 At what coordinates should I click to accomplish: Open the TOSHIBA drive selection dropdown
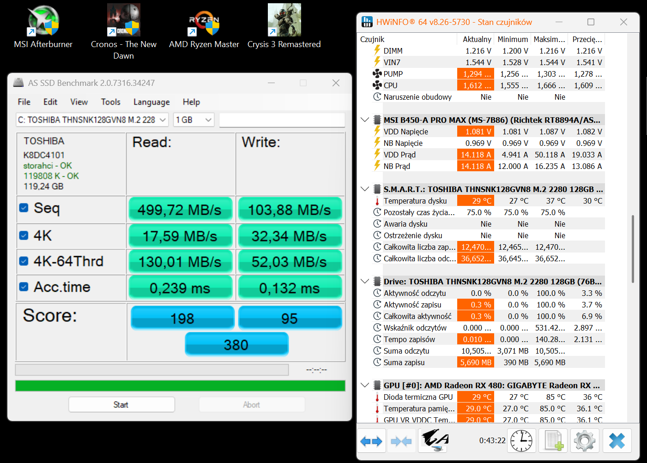(x=92, y=120)
